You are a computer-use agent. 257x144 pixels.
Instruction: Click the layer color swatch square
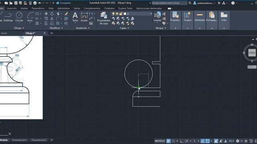point(125,14)
